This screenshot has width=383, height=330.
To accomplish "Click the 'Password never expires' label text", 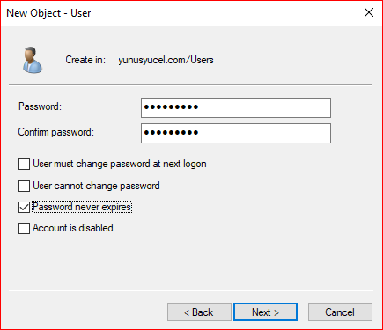I will pyautogui.click(x=82, y=207).
